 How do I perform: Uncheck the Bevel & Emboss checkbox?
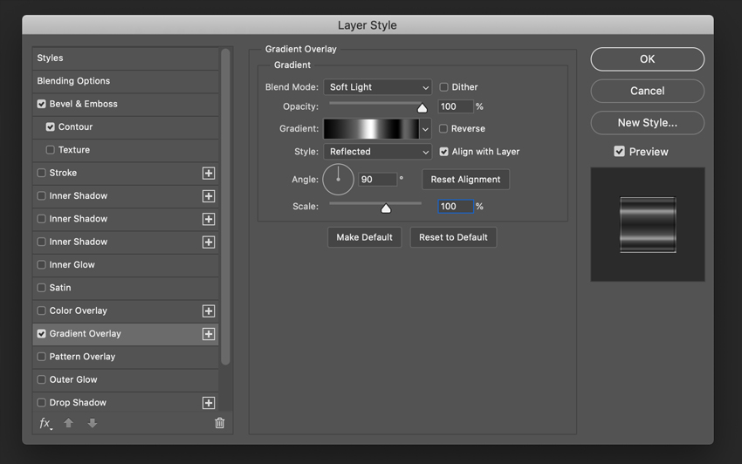click(42, 104)
